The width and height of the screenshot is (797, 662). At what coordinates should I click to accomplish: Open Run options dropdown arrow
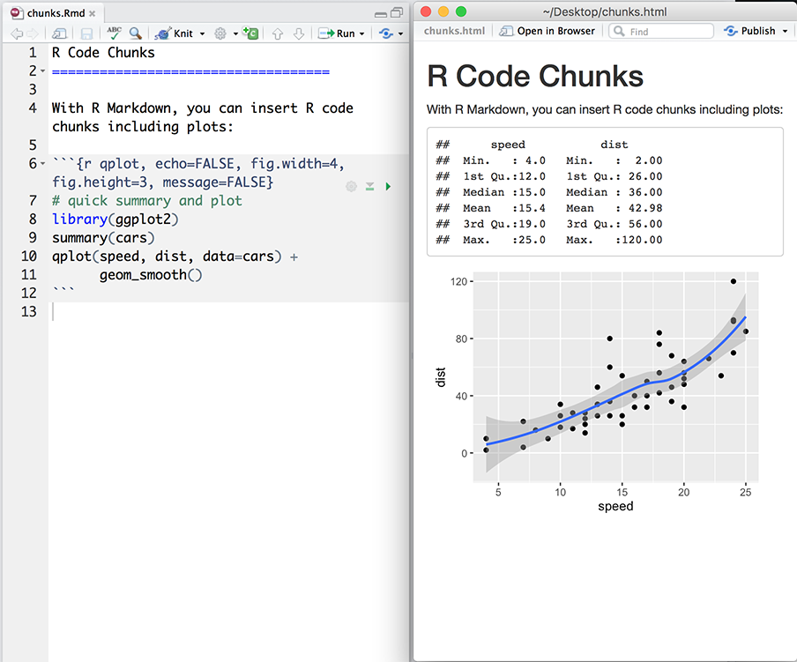pos(361,34)
